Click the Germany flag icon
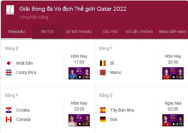 [x=103, y=119]
